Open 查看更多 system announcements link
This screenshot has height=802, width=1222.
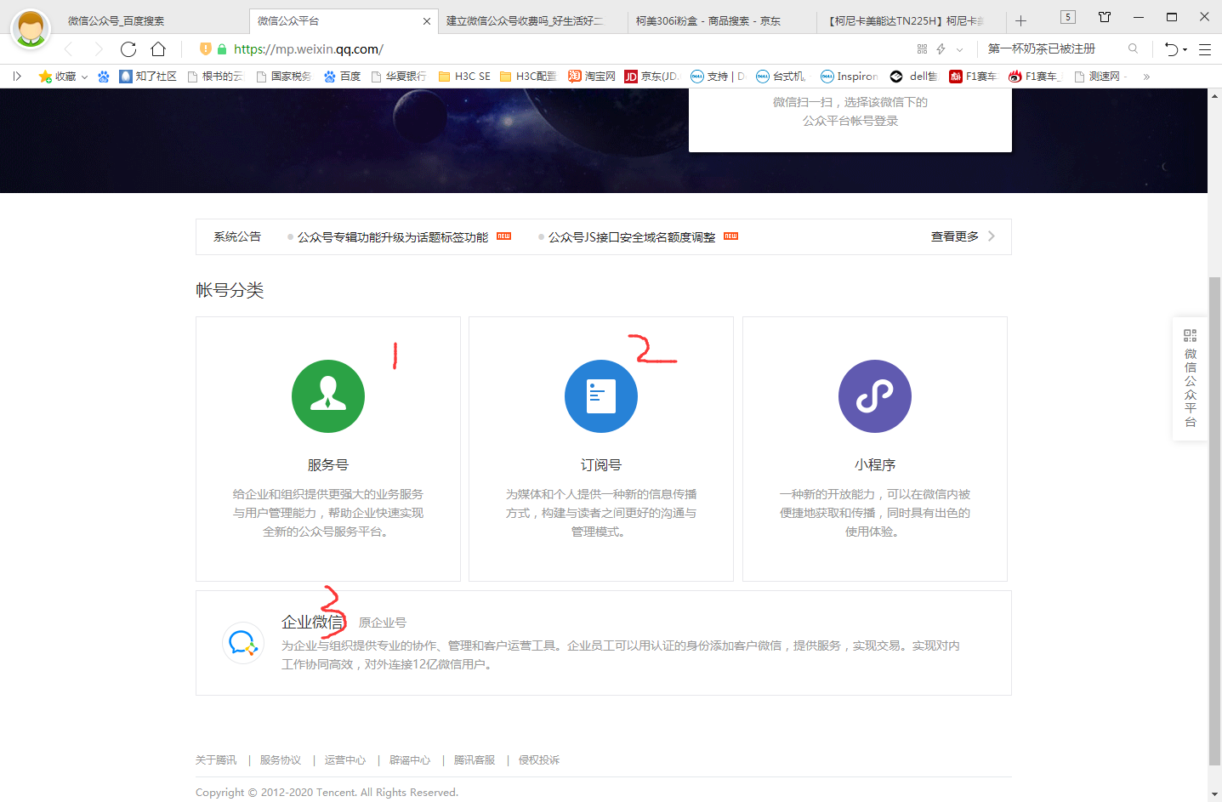(962, 236)
